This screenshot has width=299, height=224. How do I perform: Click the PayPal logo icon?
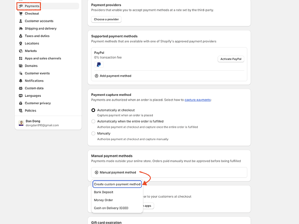click(x=99, y=65)
